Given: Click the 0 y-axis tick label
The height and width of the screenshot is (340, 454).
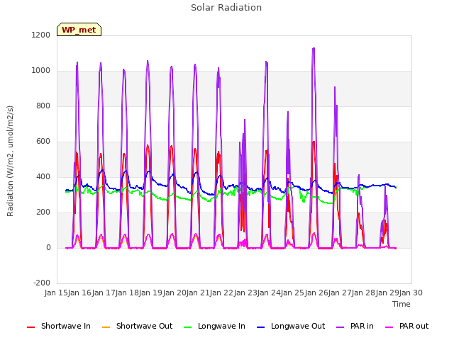Looking at the screenshot, I should 48,247.
